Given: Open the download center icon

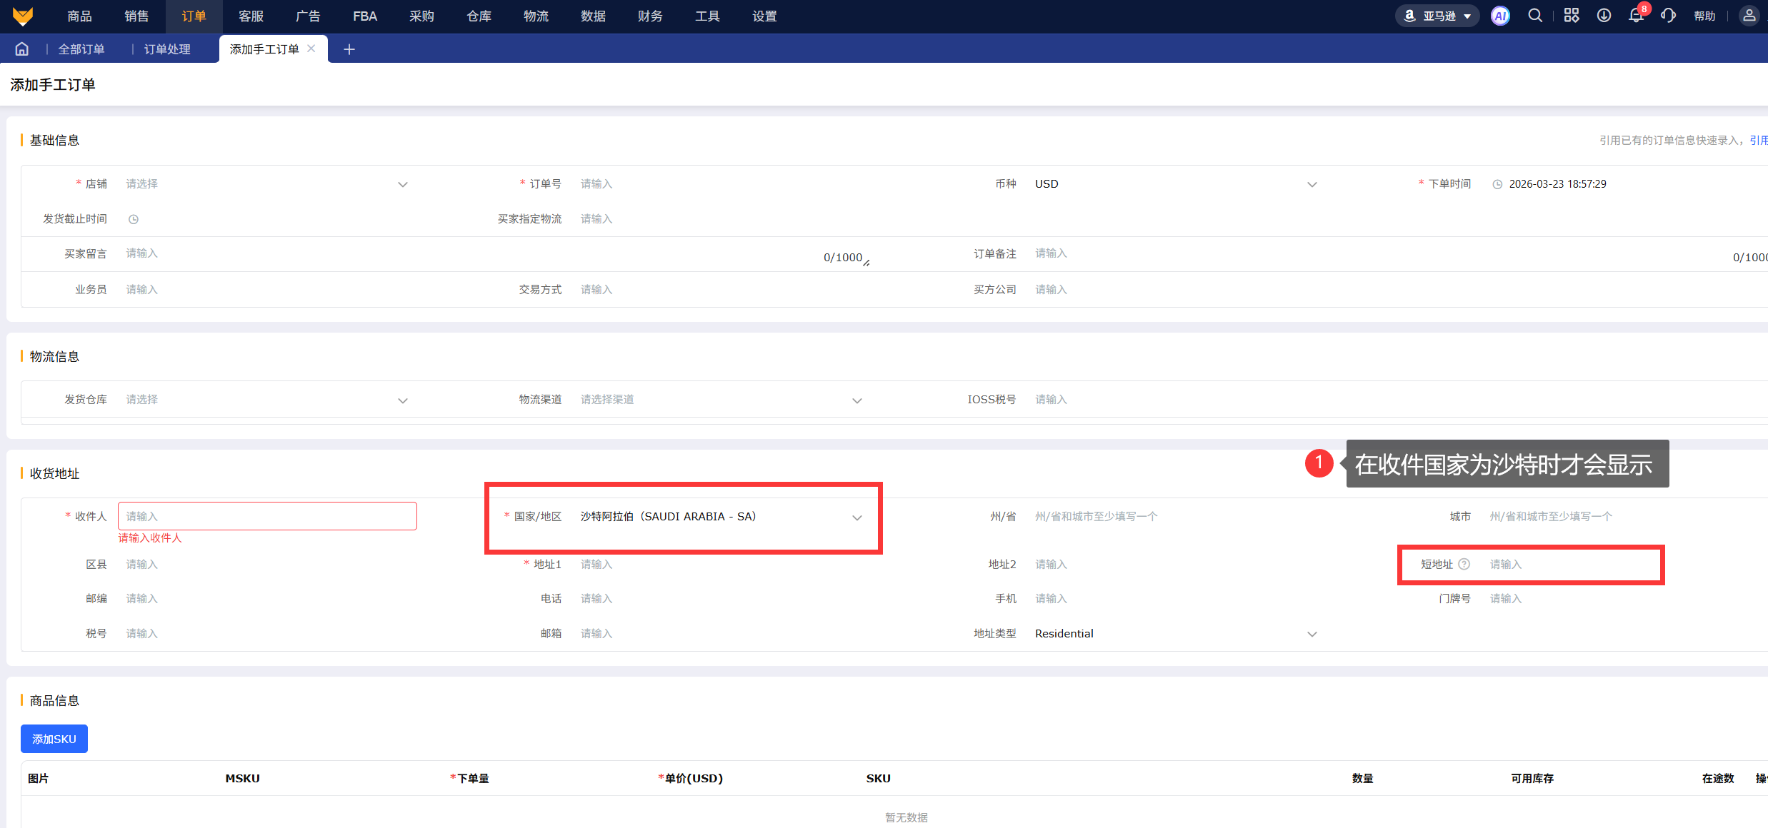Looking at the screenshot, I should pos(1604,16).
